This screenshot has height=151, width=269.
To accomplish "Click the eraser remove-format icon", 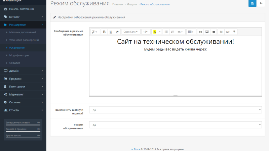I will [117, 32].
